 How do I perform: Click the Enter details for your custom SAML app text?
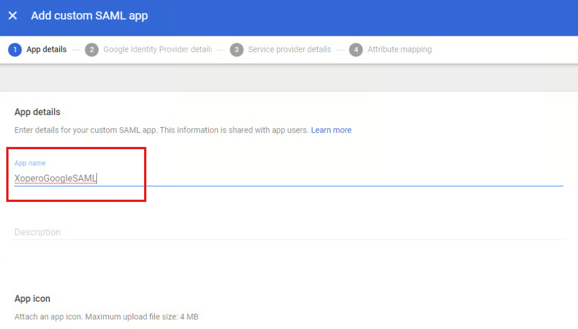click(161, 130)
